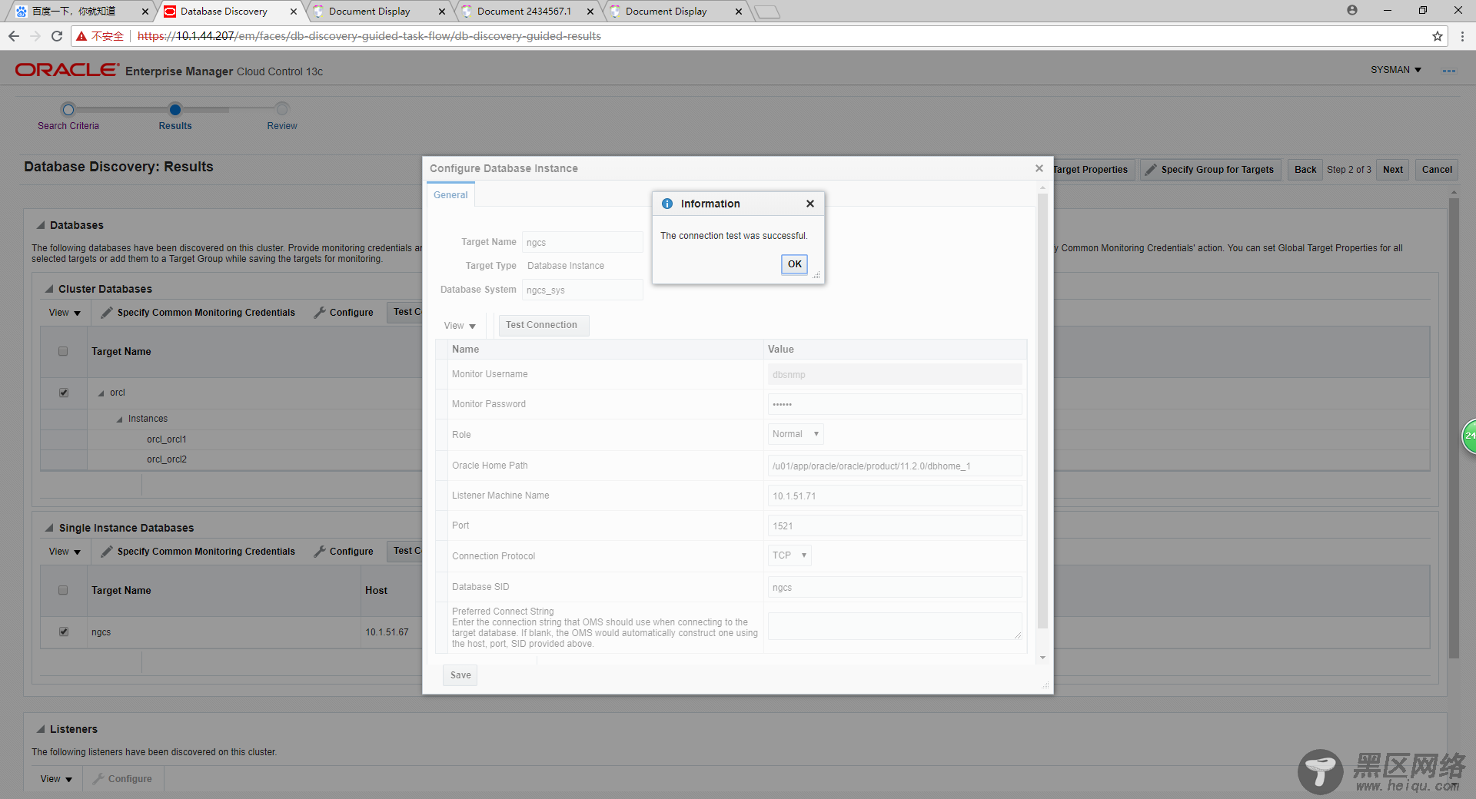1476x799 pixels.
Task: Click Configure in Listeners toolbar
Action: coord(122,779)
